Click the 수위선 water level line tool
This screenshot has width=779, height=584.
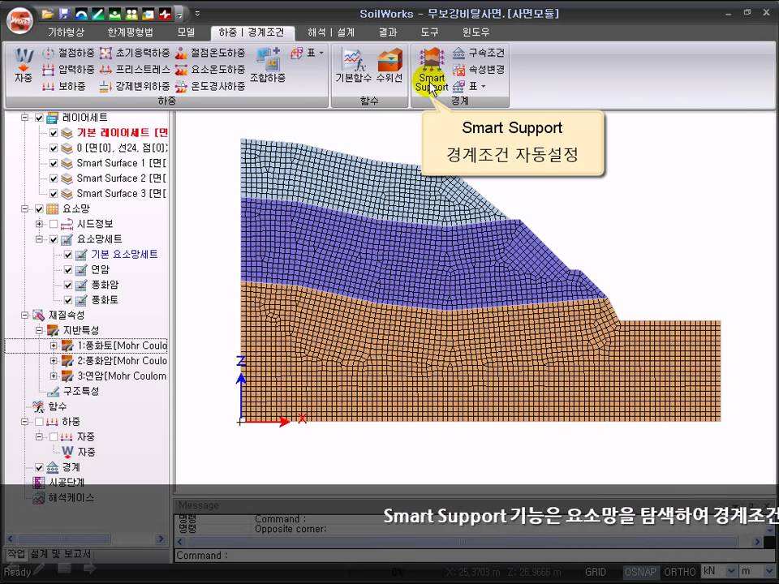(389, 66)
